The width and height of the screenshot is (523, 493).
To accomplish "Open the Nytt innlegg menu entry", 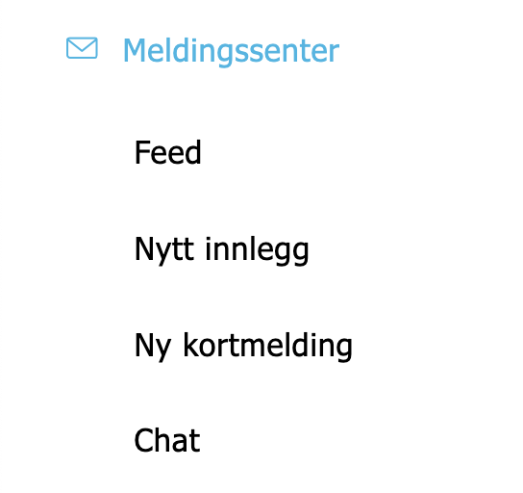I will pos(222,250).
